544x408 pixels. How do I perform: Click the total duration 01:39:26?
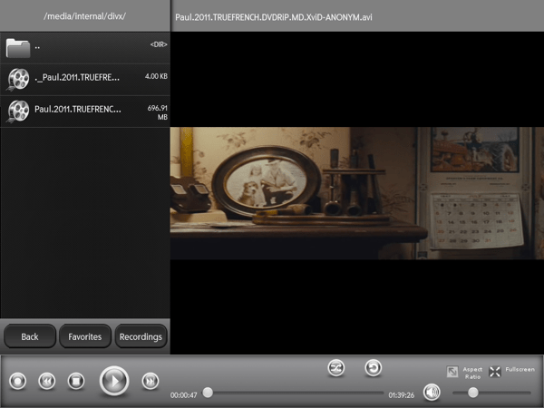pyautogui.click(x=402, y=395)
